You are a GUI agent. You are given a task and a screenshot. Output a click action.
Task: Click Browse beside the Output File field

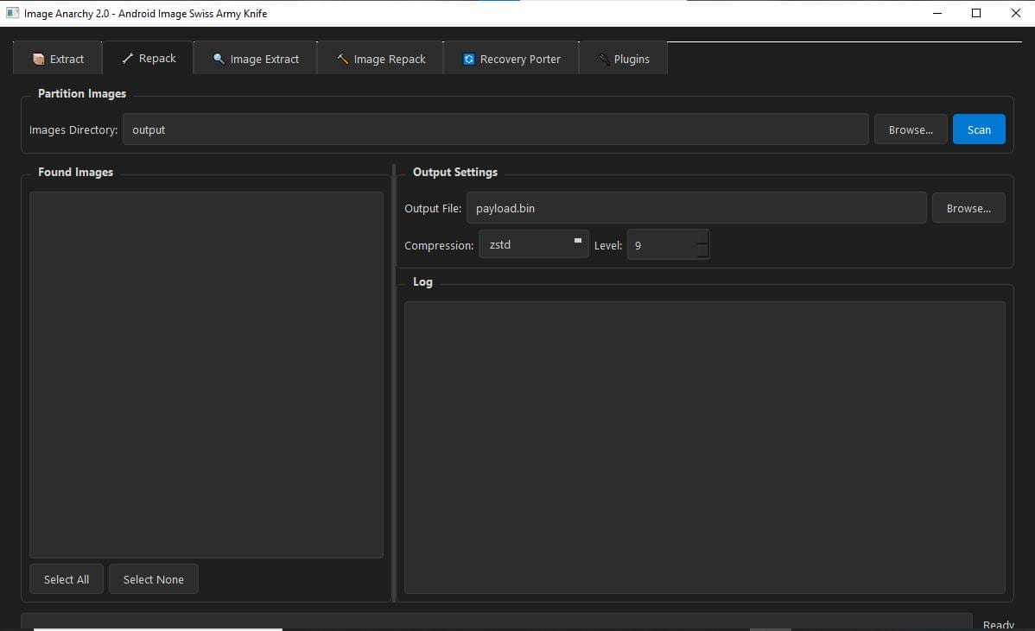pyautogui.click(x=968, y=207)
